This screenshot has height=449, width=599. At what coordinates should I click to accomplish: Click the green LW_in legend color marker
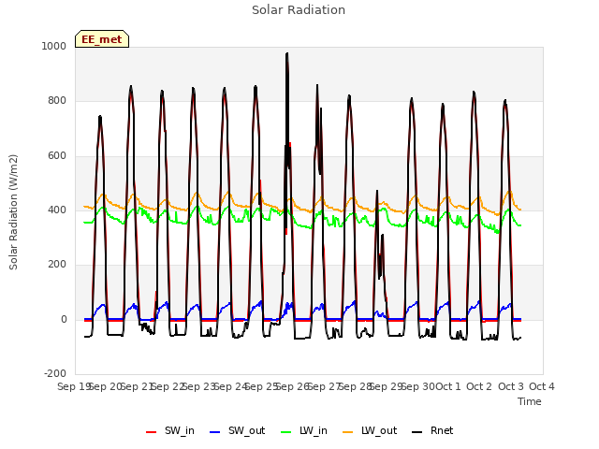(286, 432)
